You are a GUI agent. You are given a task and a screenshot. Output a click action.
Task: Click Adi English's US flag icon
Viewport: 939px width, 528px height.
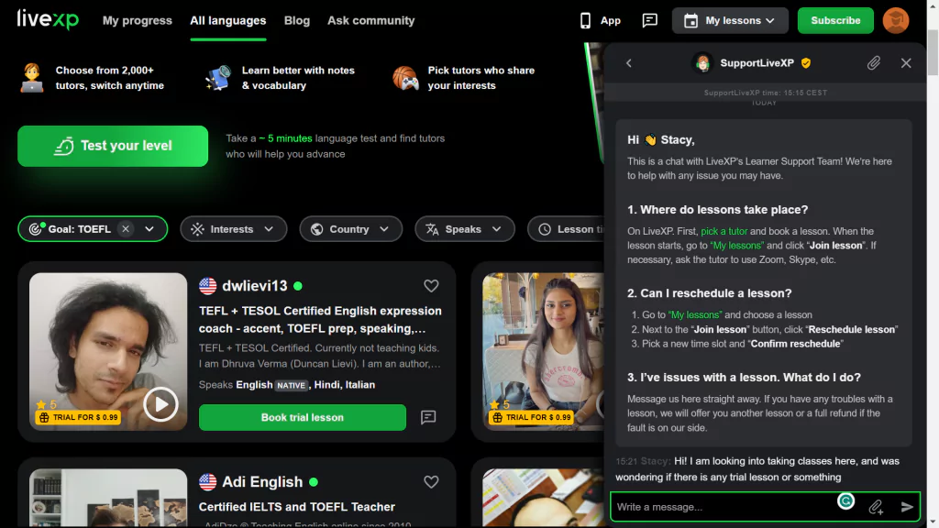pyautogui.click(x=208, y=482)
